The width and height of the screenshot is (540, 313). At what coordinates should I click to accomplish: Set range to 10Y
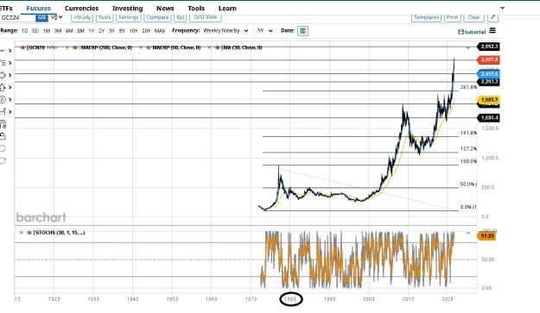[133, 31]
